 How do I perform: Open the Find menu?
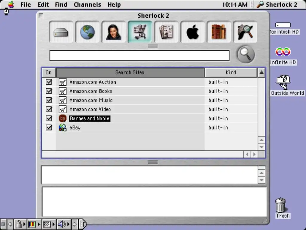coord(61,4)
